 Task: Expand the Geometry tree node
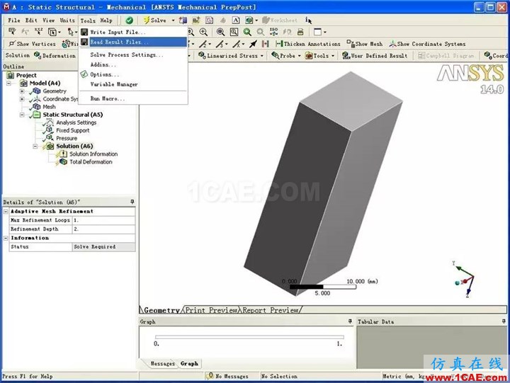click(22, 91)
